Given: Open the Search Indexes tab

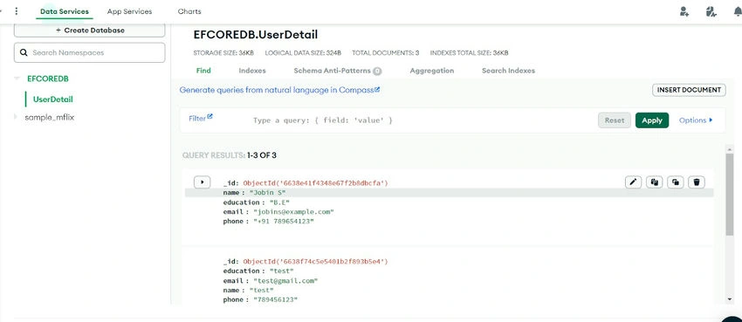Looking at the screenshot, I should pyautogui.click(x=508, y=71).
